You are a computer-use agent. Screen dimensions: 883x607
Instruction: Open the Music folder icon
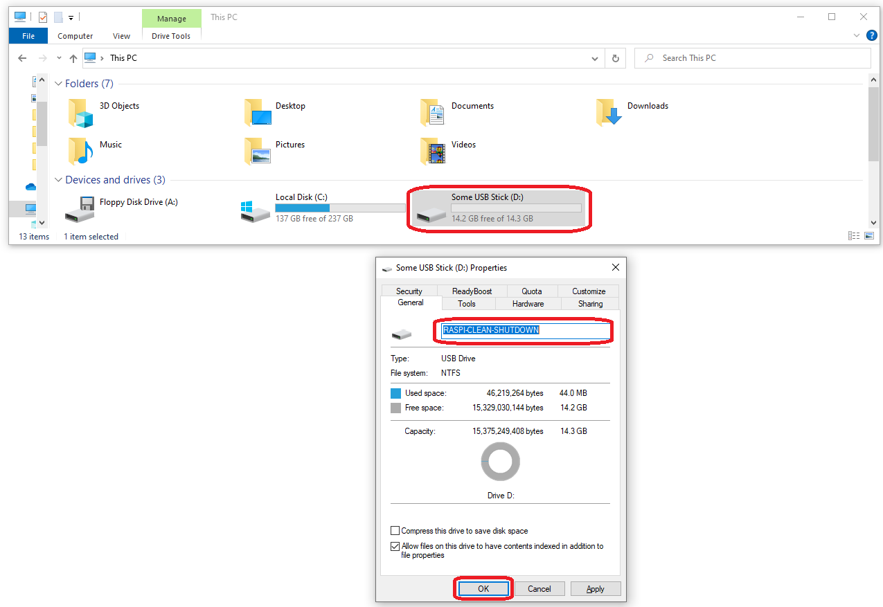tap(81, 151)
